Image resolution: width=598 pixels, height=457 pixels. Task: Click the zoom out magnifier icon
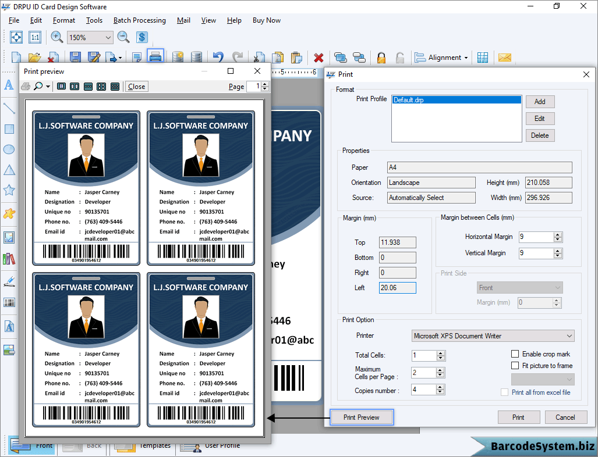(123, 37)
